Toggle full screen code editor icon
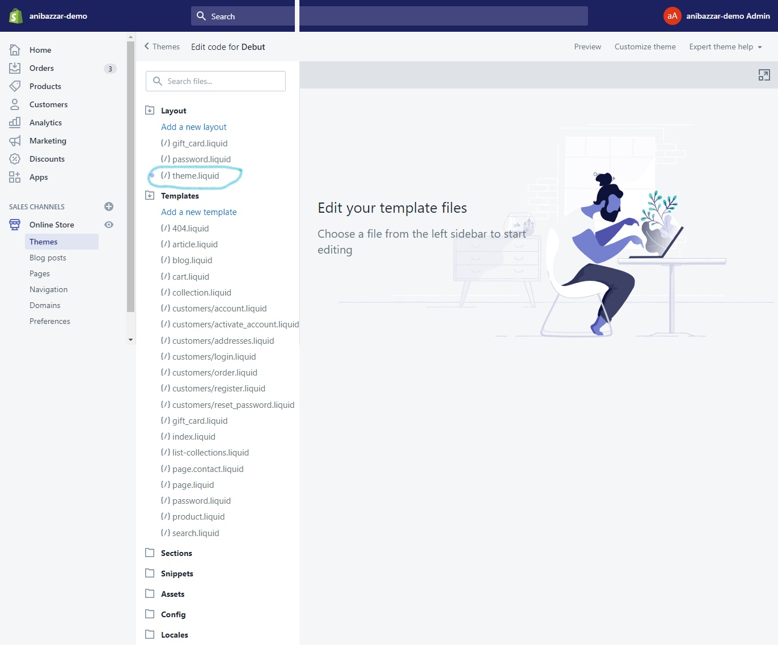 click(764, 75)
